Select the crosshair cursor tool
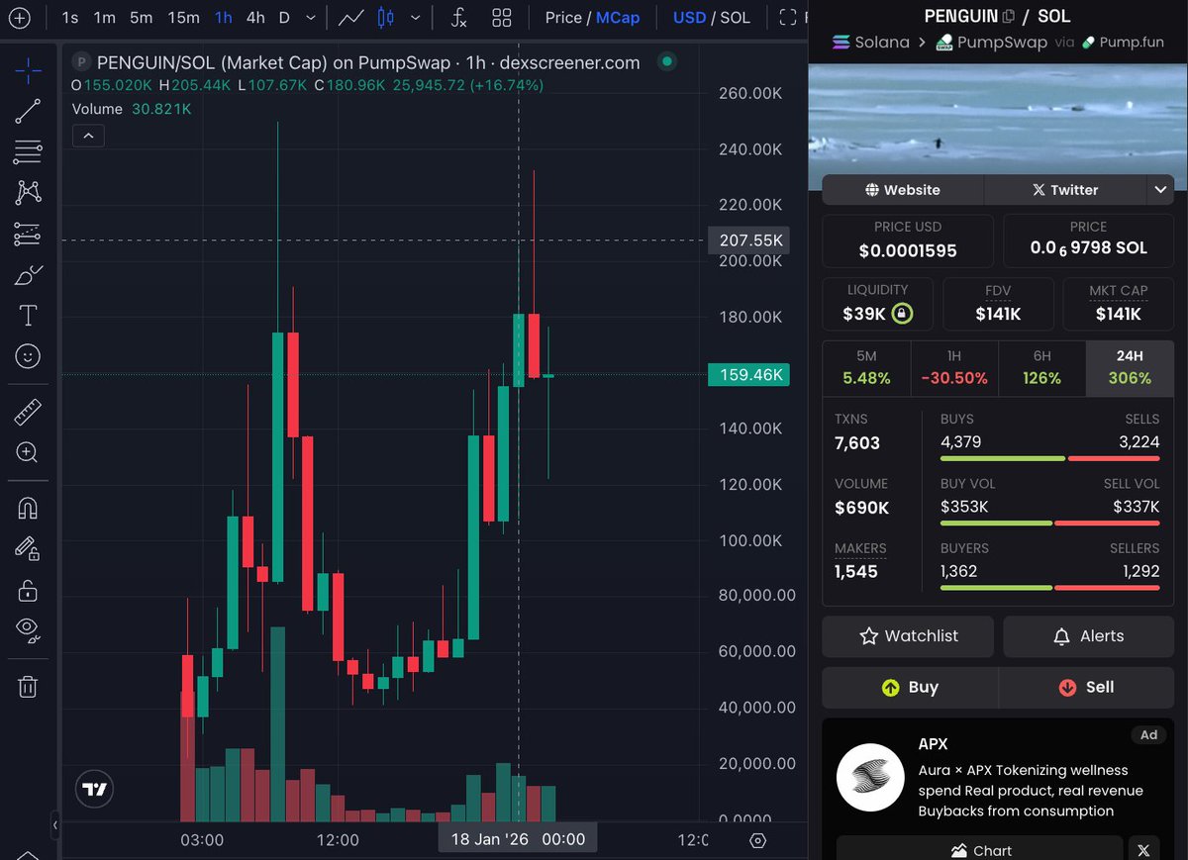1188x860 pixels. tap(27, 71)
